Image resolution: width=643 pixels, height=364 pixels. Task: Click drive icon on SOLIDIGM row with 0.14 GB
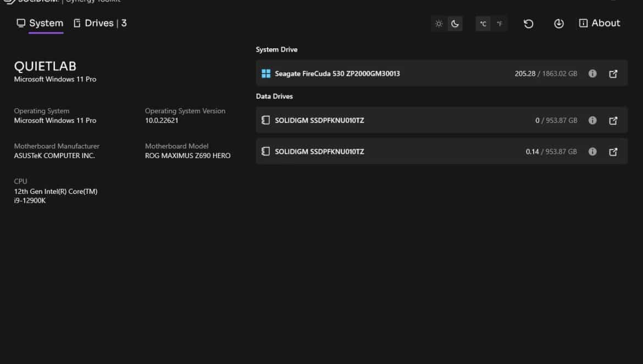[x=266, y=152]
